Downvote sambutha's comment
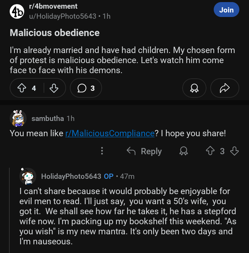Image resolution: width=249 pixels, height=253 pixels. 234,151
